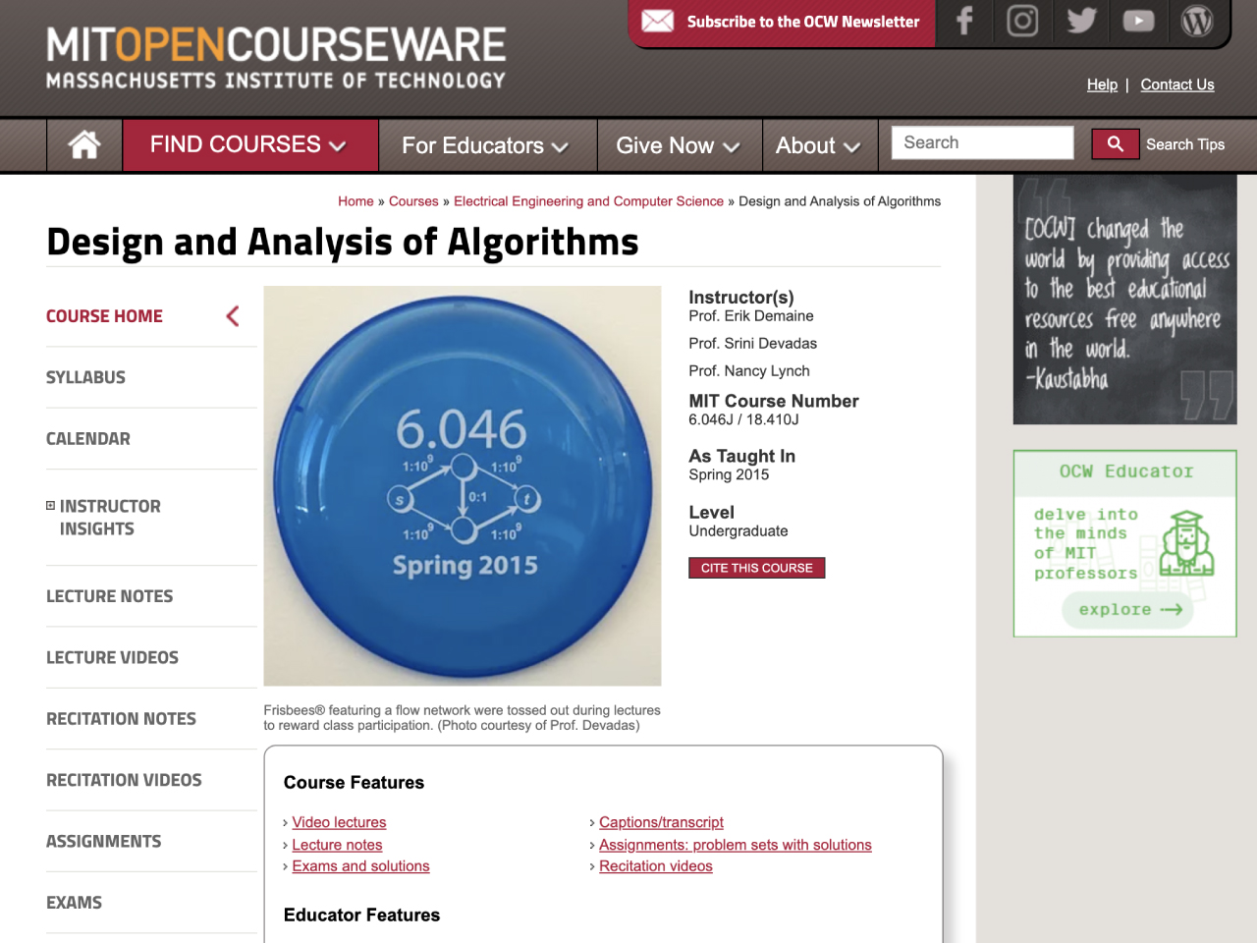1257x943 pixels.
Task: Open the Video lectures link
Action: coord(339,822)
